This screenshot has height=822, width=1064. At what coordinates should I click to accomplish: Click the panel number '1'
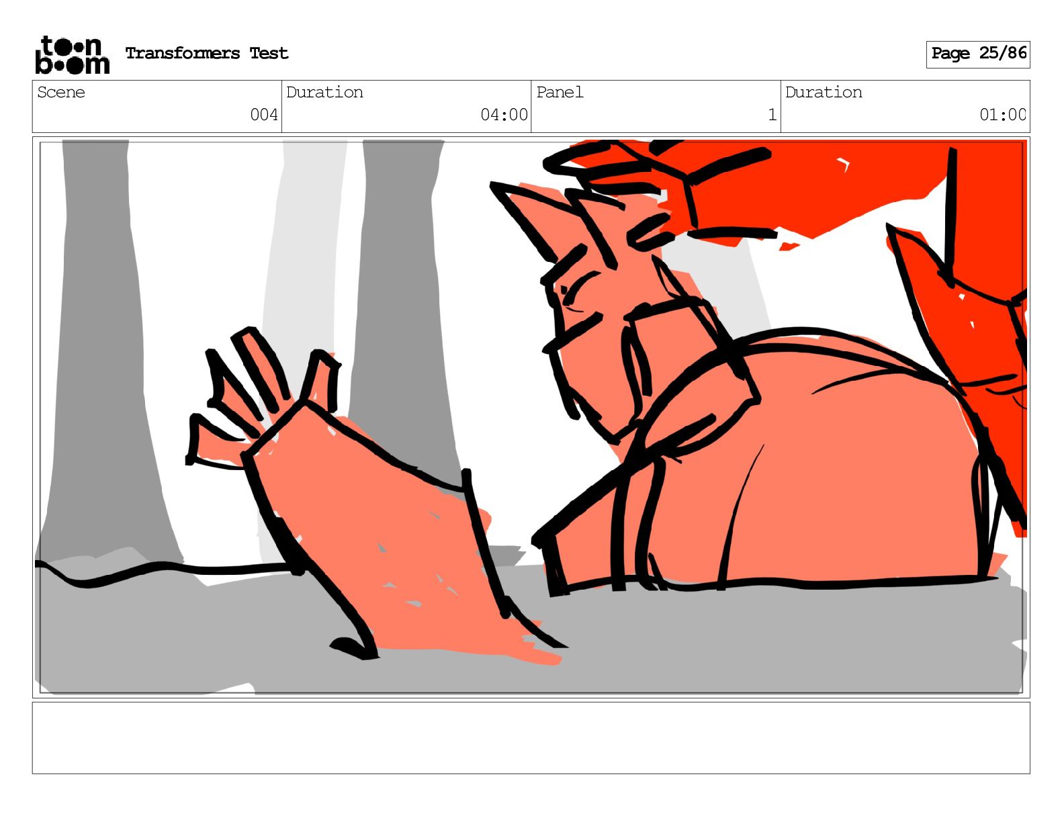(x=772, y=115)
